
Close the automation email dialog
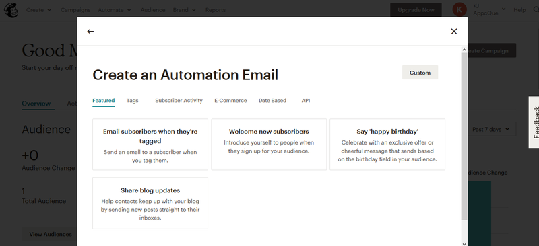(x=453, y=31)
